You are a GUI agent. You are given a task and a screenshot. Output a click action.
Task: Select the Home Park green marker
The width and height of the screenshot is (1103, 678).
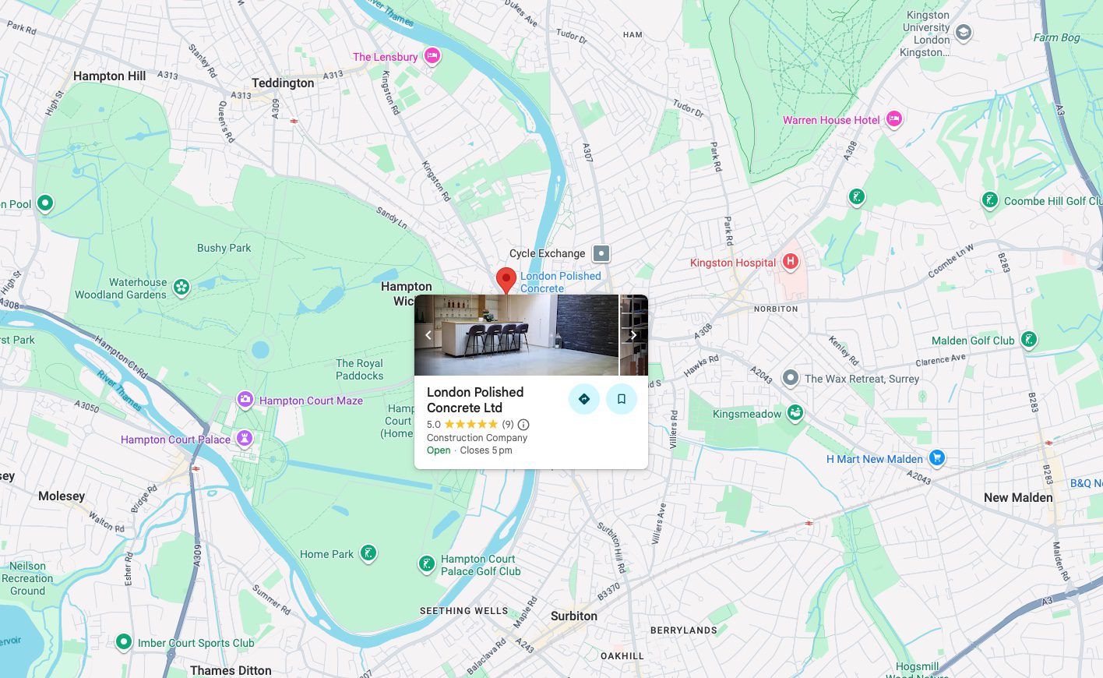[x=368, y=553]
